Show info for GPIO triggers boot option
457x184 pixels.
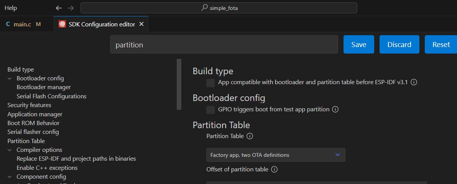pos(335,109)
